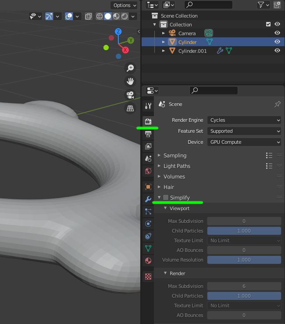Add a new collection in outliner
285x324 pixels.
[x=277, y=5]
